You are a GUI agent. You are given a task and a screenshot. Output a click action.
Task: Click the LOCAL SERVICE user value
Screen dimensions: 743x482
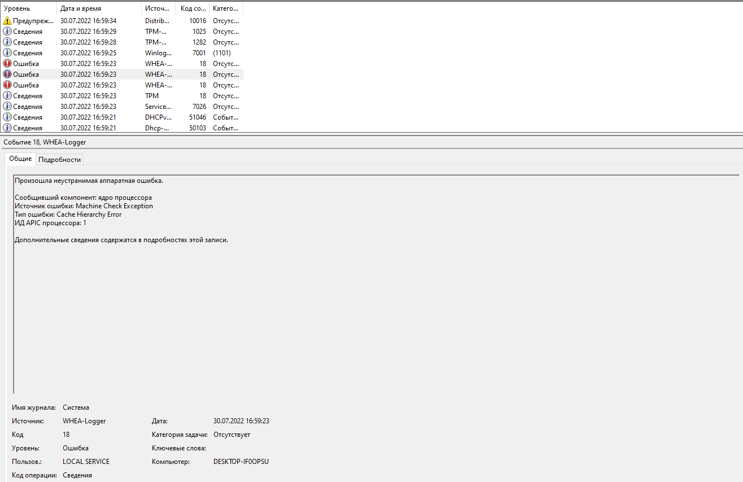[86, 462]
